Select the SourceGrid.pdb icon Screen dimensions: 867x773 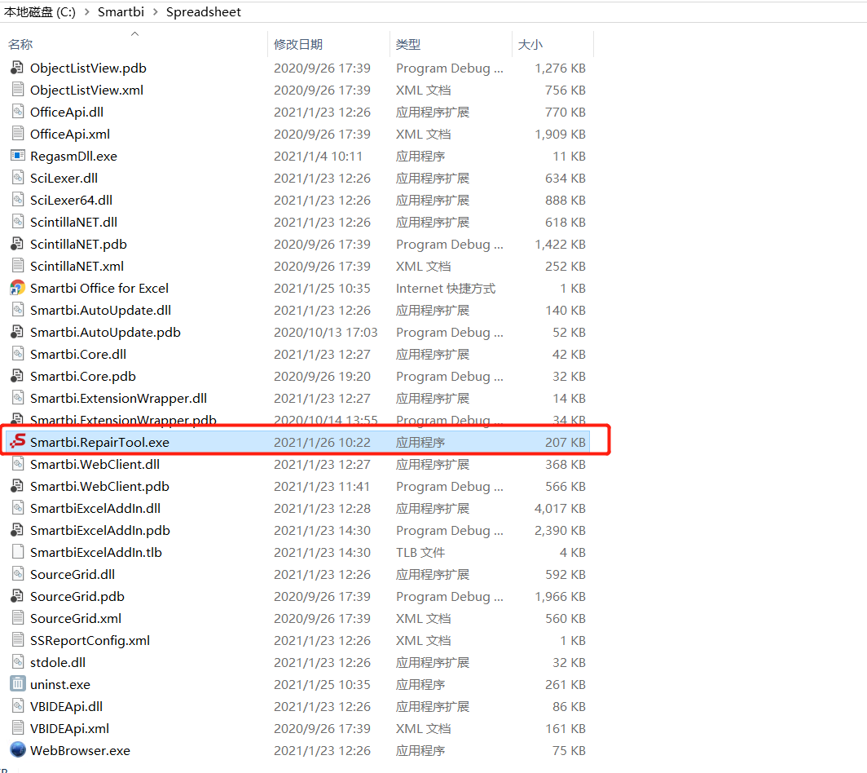coord(18,597)
